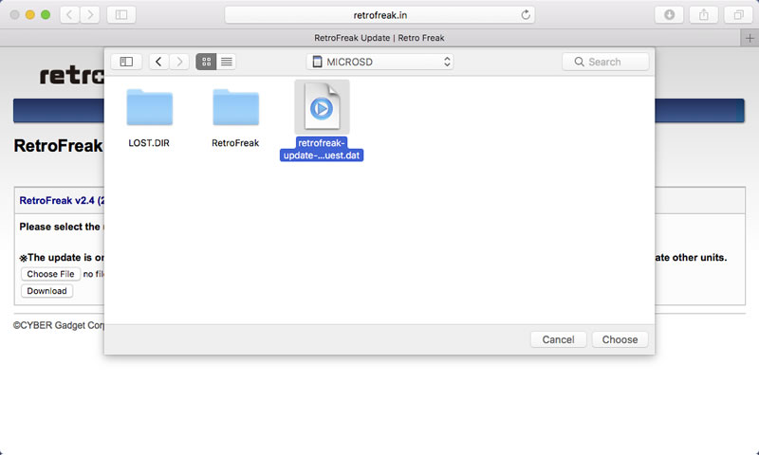Confirm with the Choose button

coord(620,339)
